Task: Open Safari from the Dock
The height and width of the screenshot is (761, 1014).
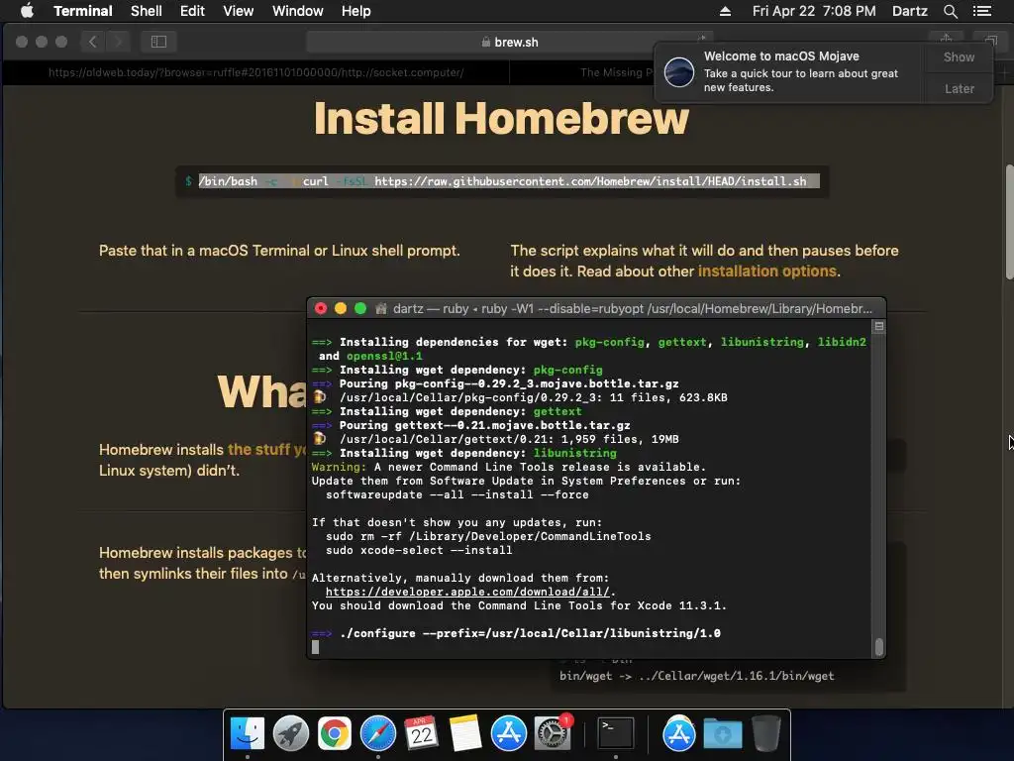Action: tap(377, 734)
